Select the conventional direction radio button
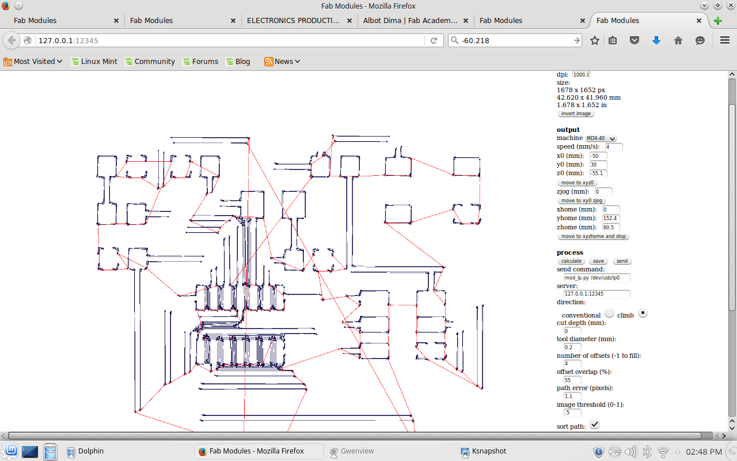The image size is (737, 461). click(609, 312)
